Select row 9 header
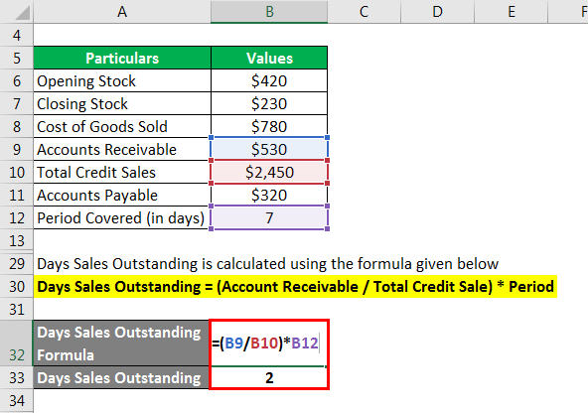The width and height of the screenshot is (588, 413). (x=17, y=150)
